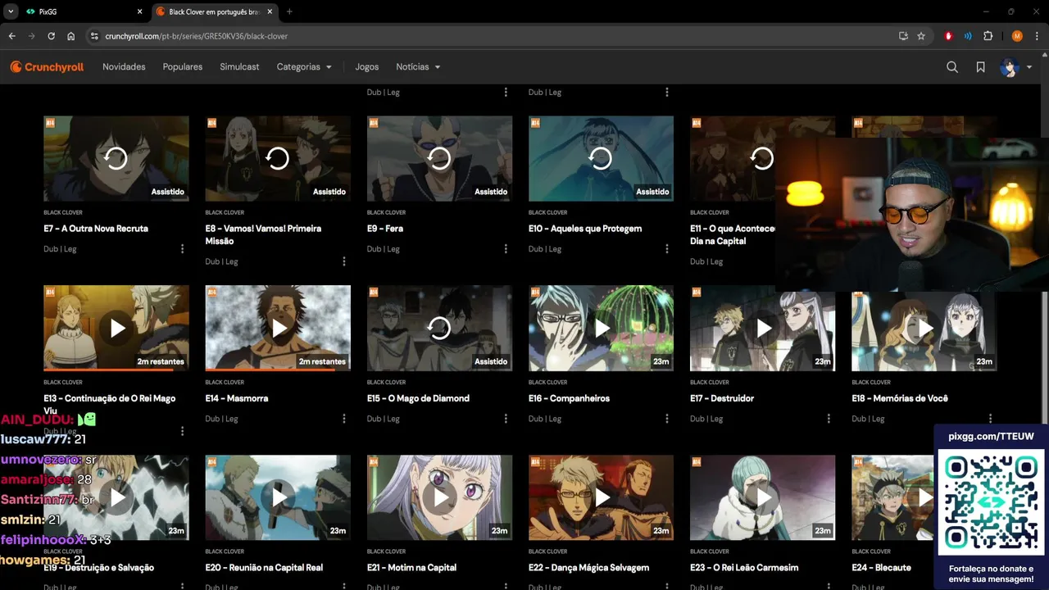Click the PixGG QR code overlay
This screenshot has width=1049, height=590.
(991, 502)
